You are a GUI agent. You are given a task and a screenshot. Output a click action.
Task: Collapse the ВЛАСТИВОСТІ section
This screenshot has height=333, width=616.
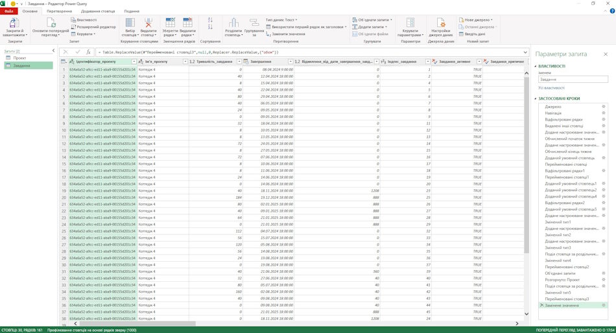[536, 66]
